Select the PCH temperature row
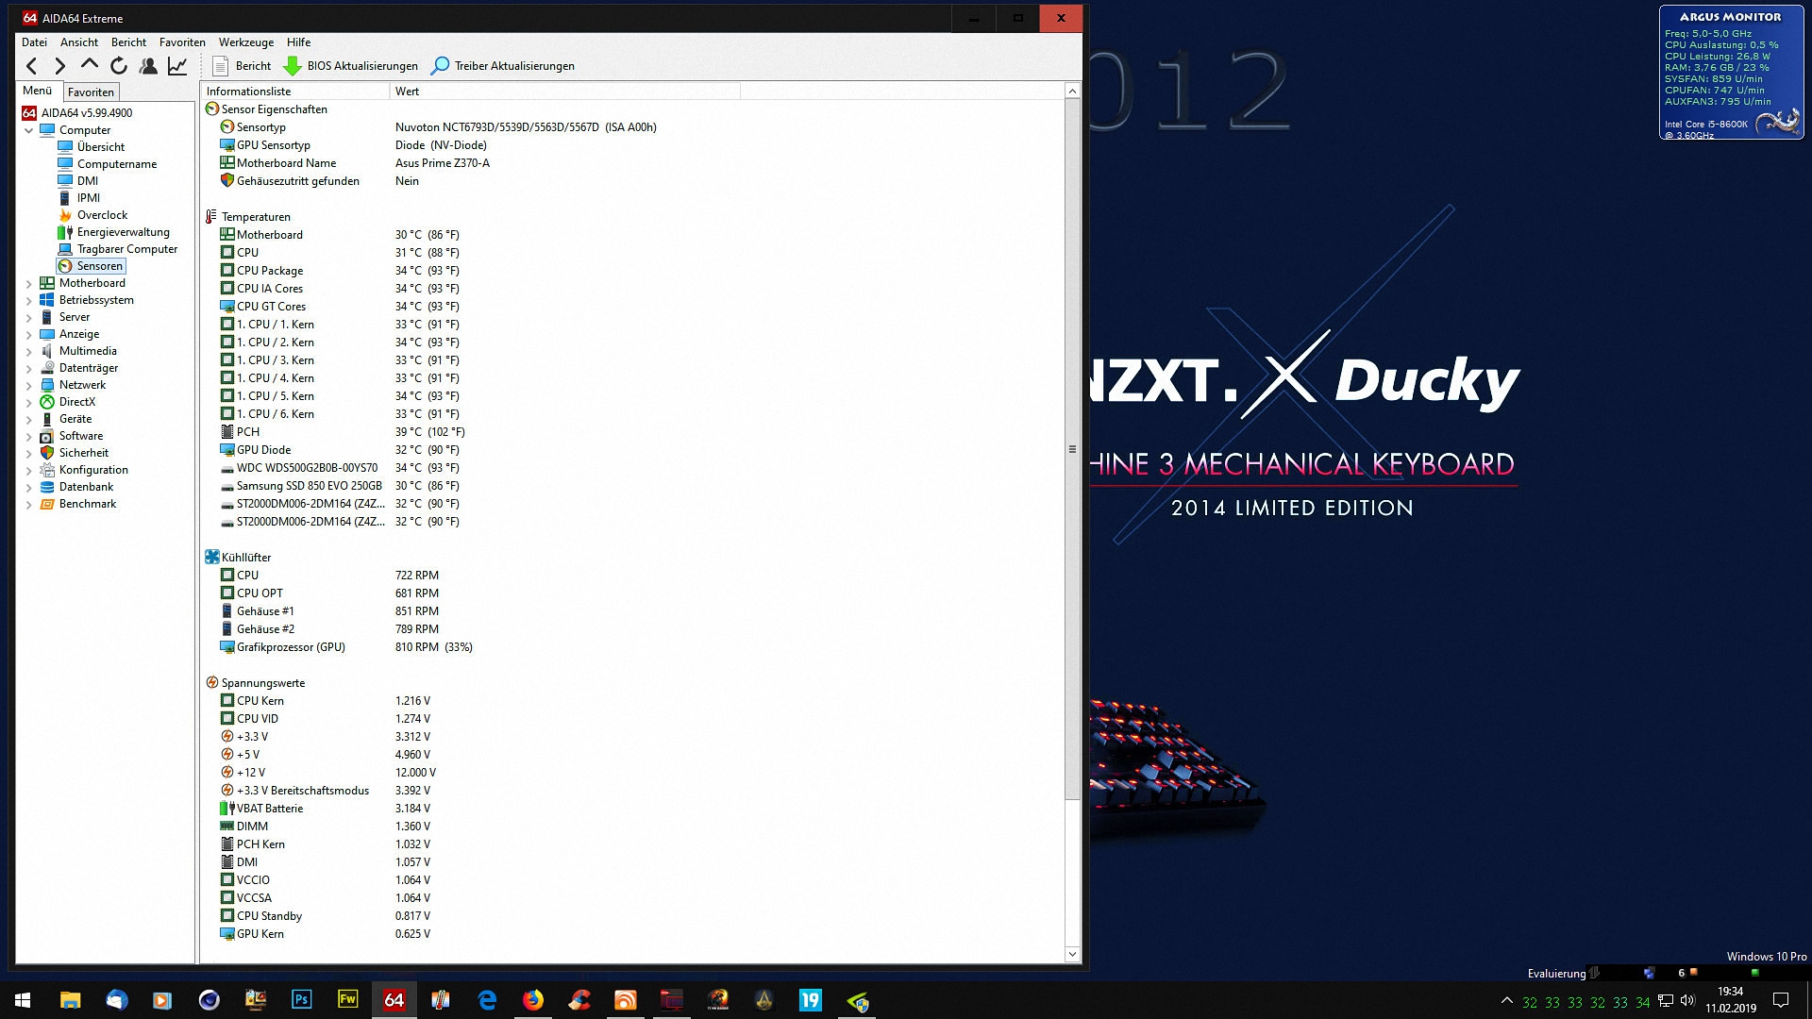The width and height of the screenshot is (1812, 1019). coord(632,432)
